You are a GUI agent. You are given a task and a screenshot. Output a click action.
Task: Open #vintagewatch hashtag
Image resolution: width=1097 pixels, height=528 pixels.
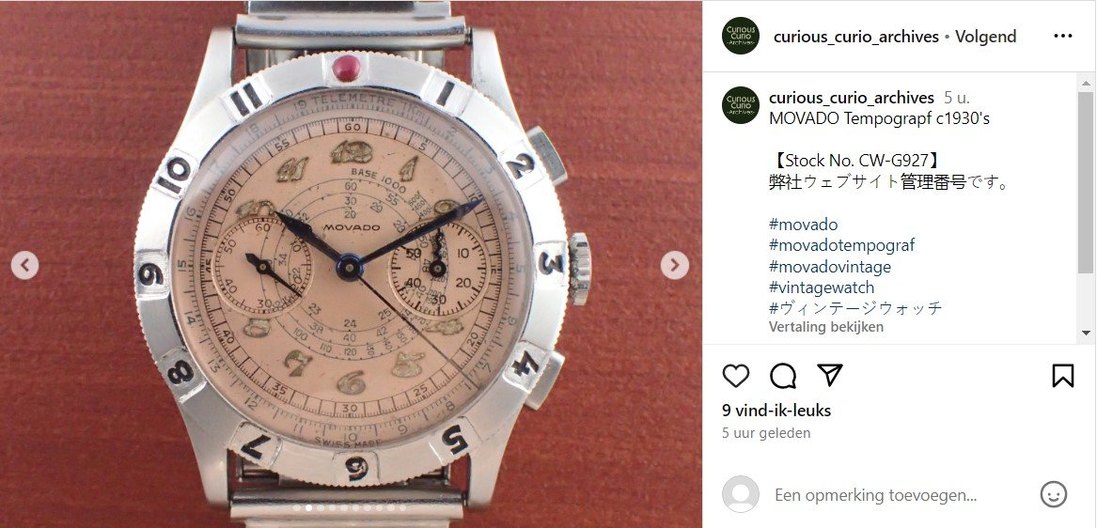(x=822, y=287)
